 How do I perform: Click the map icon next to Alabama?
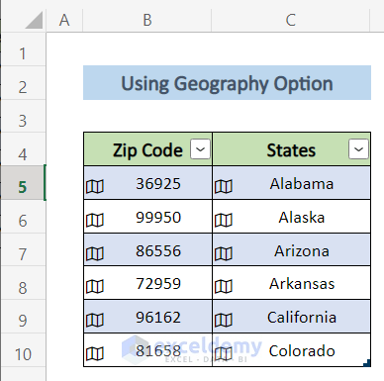tap(224, 187)
